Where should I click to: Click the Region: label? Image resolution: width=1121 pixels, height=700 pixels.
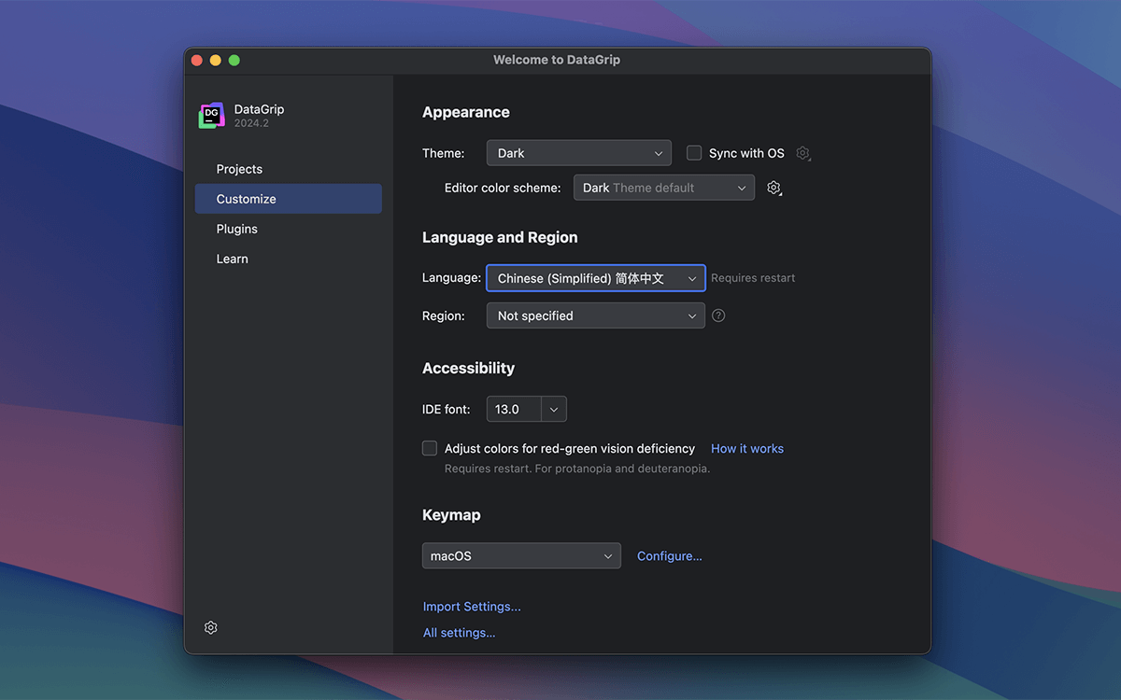tap(444, 315)
